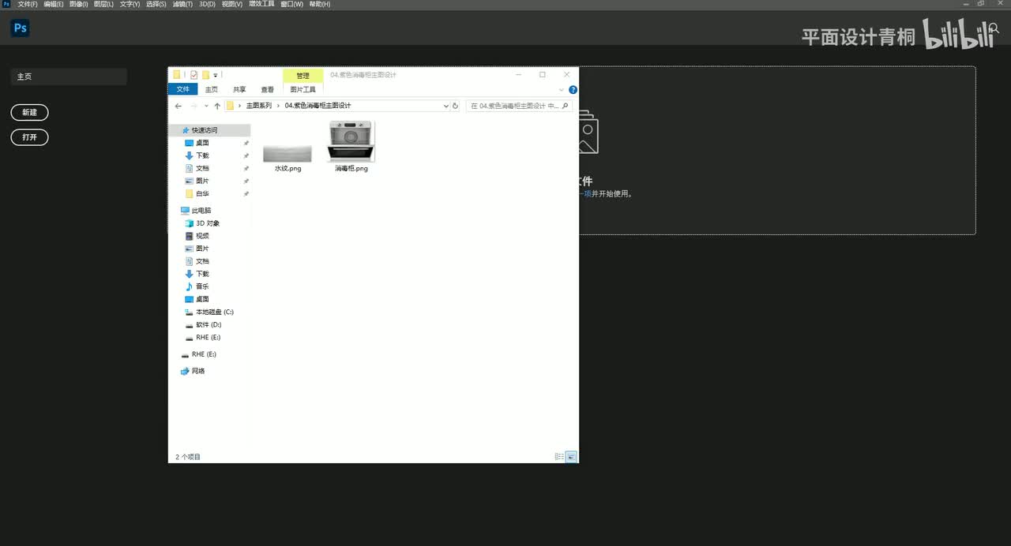Open Photoshop 3D(D) menu
This screenshot has height=546, width=1011.
[206, 4]
